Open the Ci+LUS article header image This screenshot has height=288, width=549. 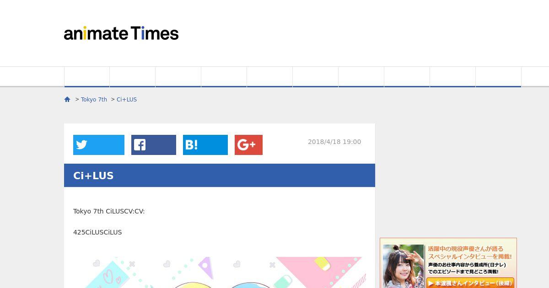220,272
